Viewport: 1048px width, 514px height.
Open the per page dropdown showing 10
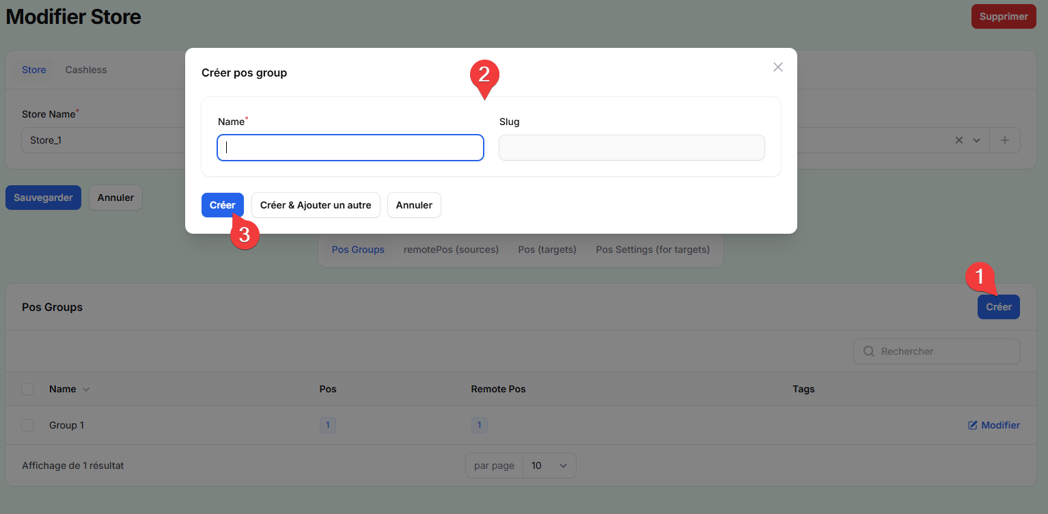pos(549,465)
